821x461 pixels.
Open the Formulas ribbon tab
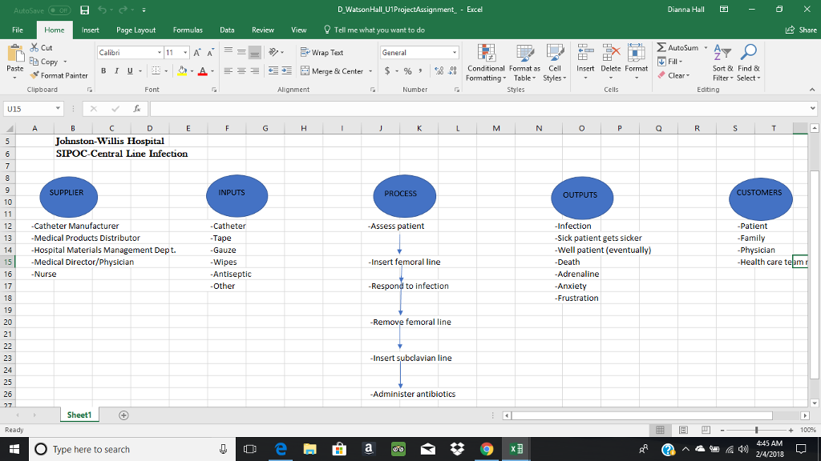point(187,30)
